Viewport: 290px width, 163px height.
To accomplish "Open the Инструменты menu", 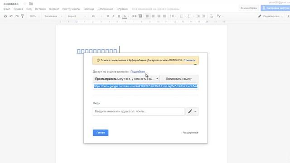I will (x=71, y=9).
